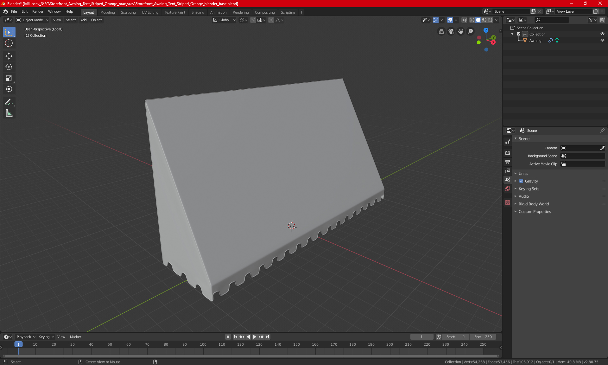Hide the Collection via eye icon

pos(602,34)
